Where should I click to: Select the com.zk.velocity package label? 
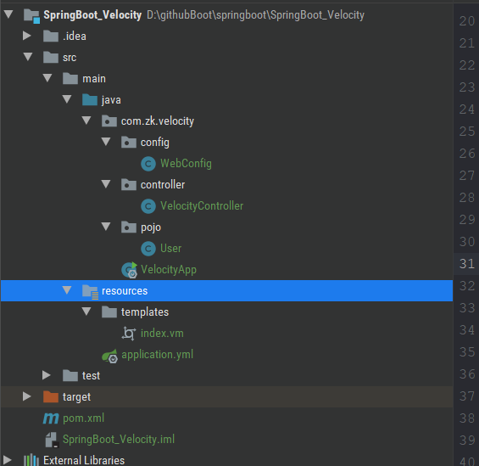tap(158, 121)
